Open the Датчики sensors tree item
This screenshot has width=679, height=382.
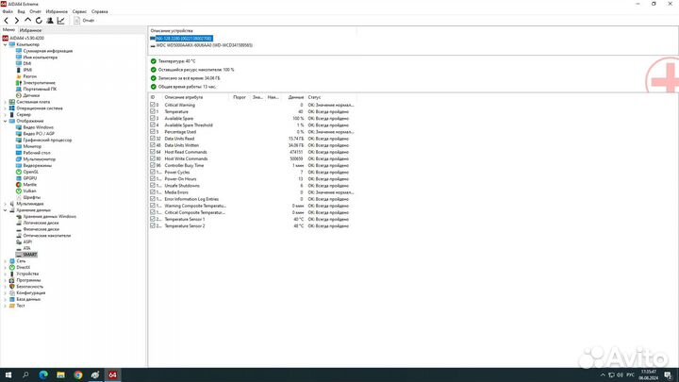click(31, 95)
